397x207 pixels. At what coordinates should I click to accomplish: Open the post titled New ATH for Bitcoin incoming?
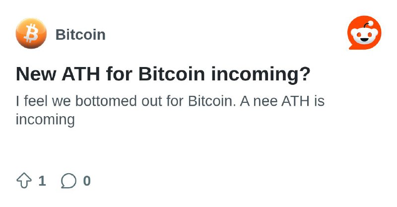[163, 74]
